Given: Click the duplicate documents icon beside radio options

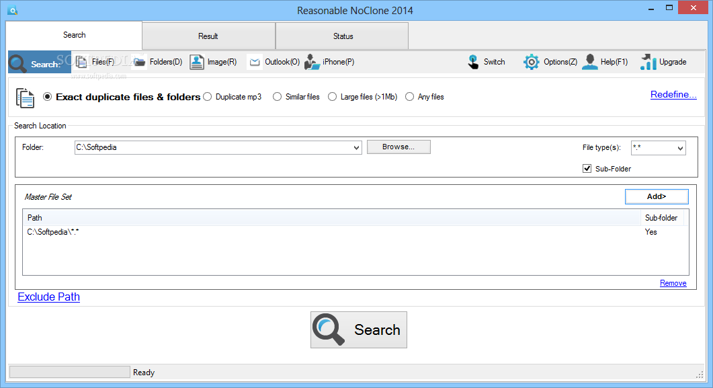Looking at the screenshot, I should click(x=25, y=98).
